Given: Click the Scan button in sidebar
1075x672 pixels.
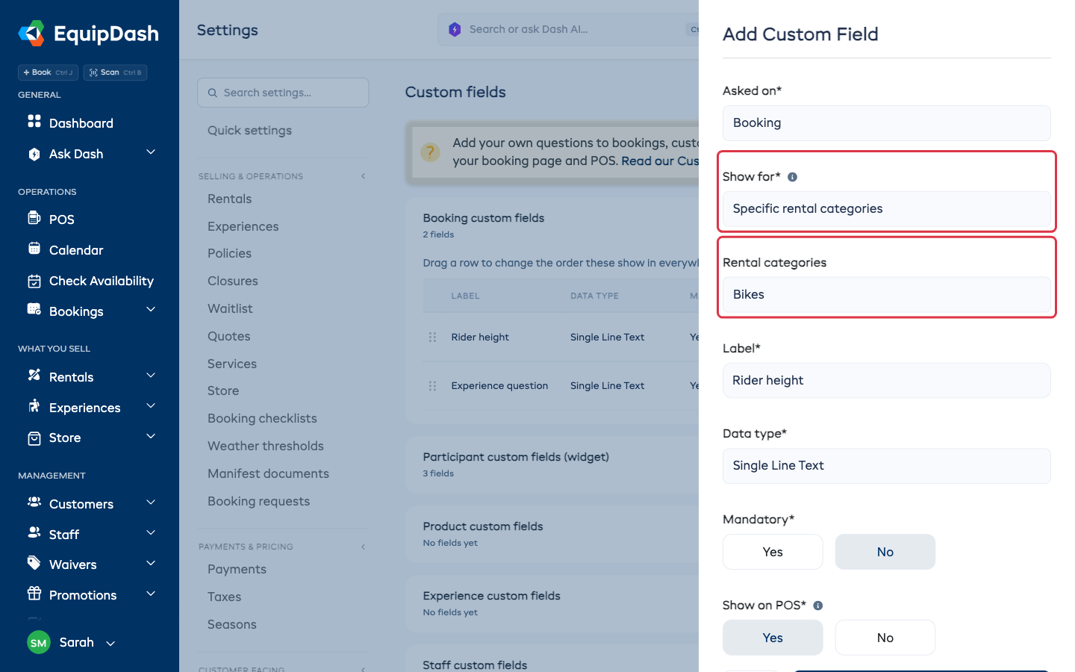Looking at the screenshot, I should click(115, 72).
